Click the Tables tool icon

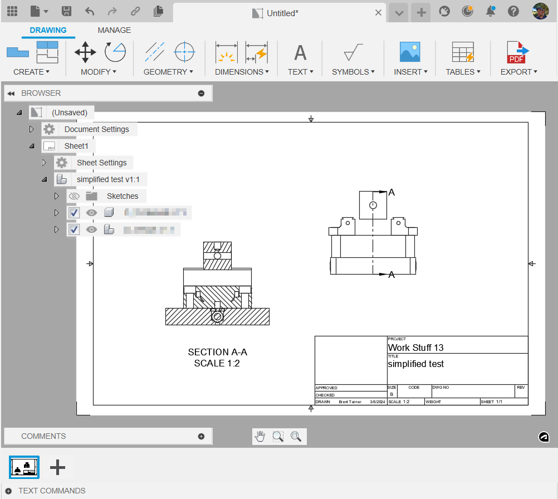[x=462, y=53]
